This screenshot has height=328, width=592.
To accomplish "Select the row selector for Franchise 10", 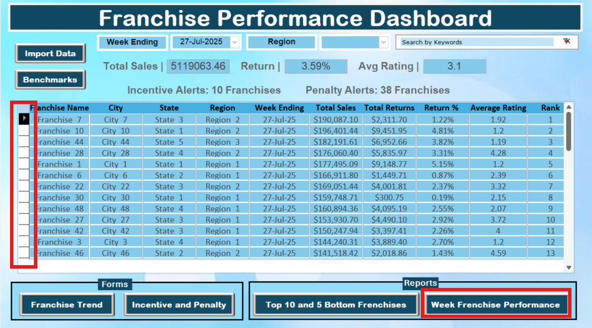I will (23, 131).
